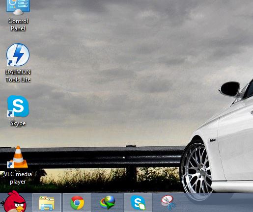
Task: Switch to Skype in the taskbar
Action: coord(138,203)
